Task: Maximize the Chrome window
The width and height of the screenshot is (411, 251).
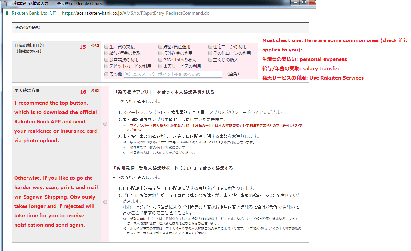Action: click(x=304, y=2)
